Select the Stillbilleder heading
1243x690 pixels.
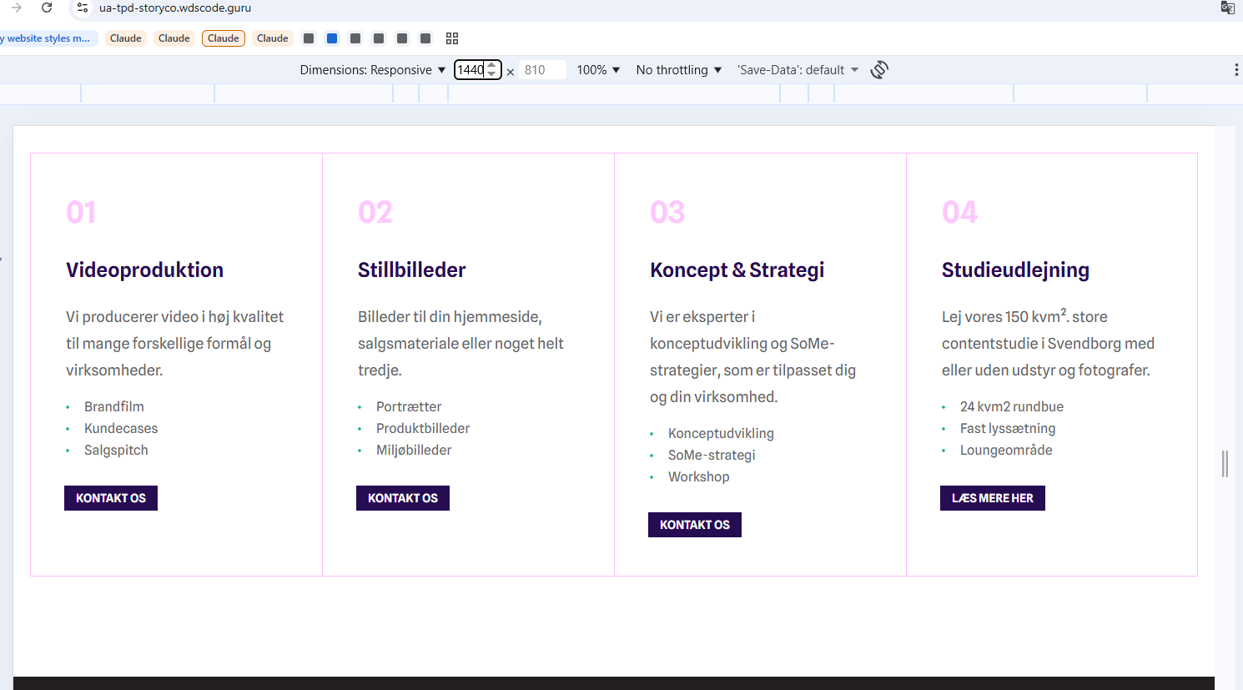412,270
